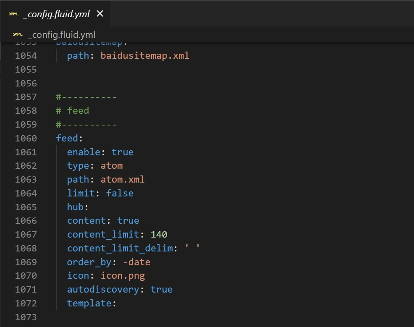Click the "hub" key on line 1065
This screenshot has height=327, width=414.
pos(75,207)
